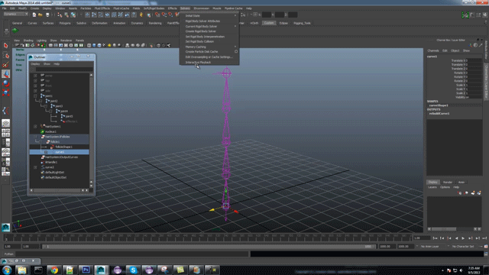Screen dimensions: 489x275
Task: Collapse joint3 node in Outliner
Action: tap(46, 106)
